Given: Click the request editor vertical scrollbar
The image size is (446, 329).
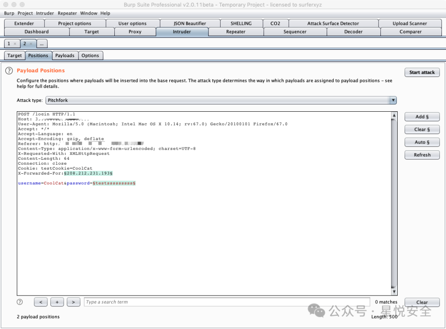Looking at the screenshot, I should tap(394, 204).
